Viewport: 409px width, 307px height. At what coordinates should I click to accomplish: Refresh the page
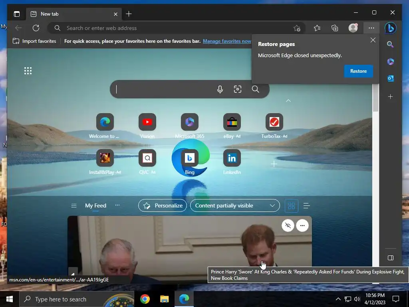(36, 28)
